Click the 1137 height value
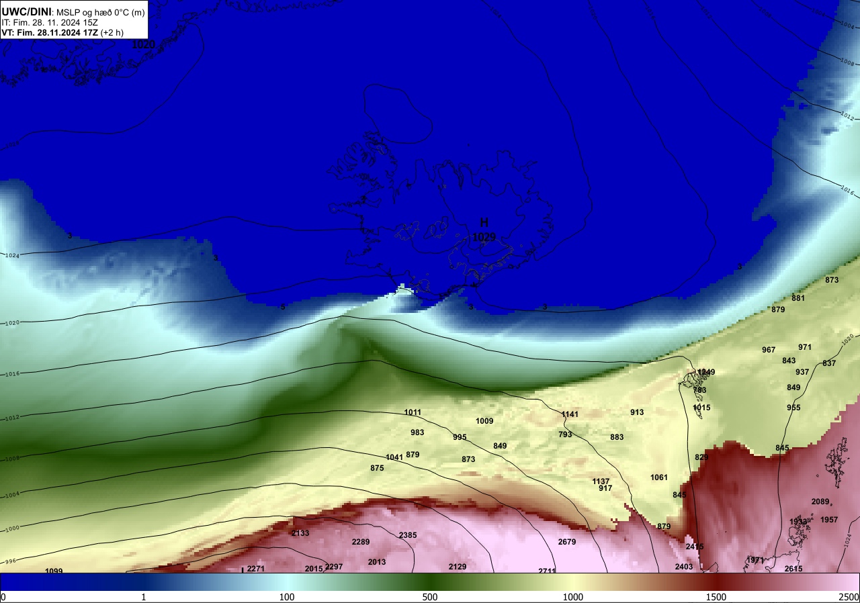860x603 pixels. (601, 481)
